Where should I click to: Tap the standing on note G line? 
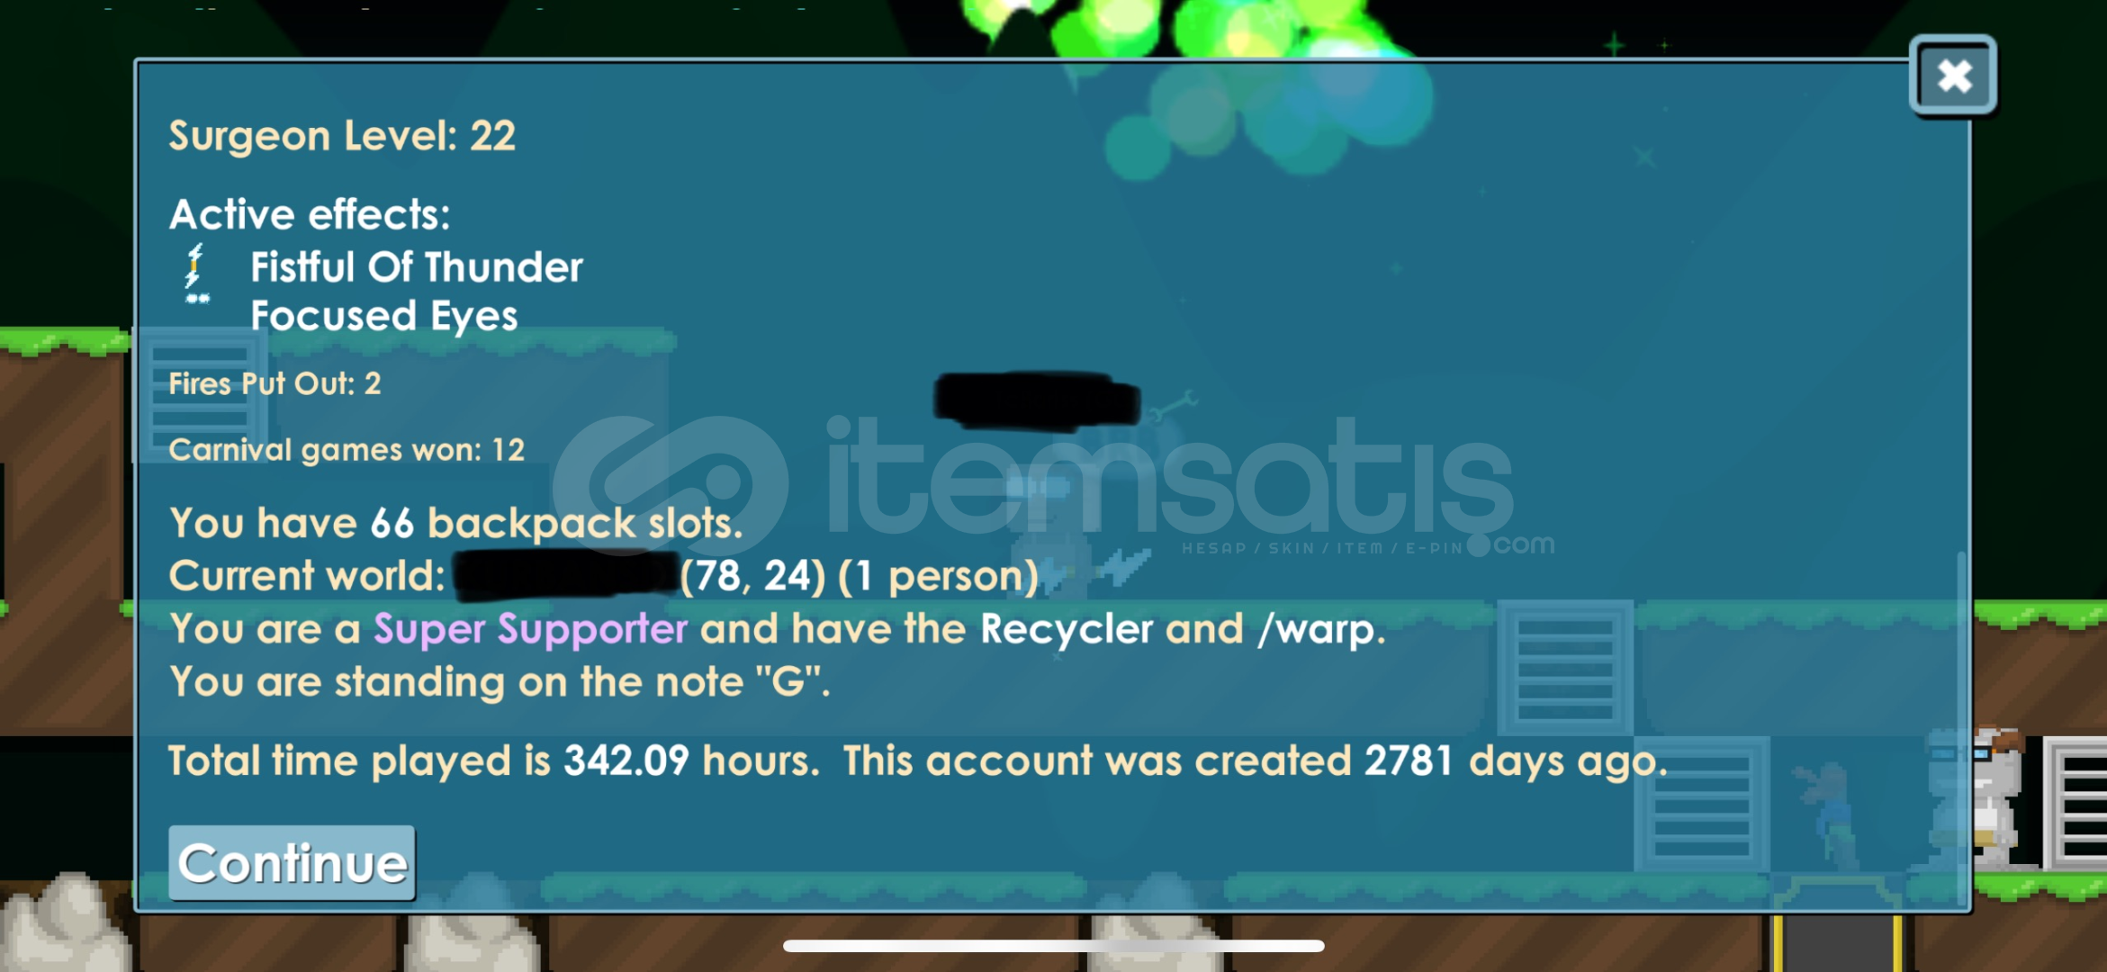[x=500, y=681]
